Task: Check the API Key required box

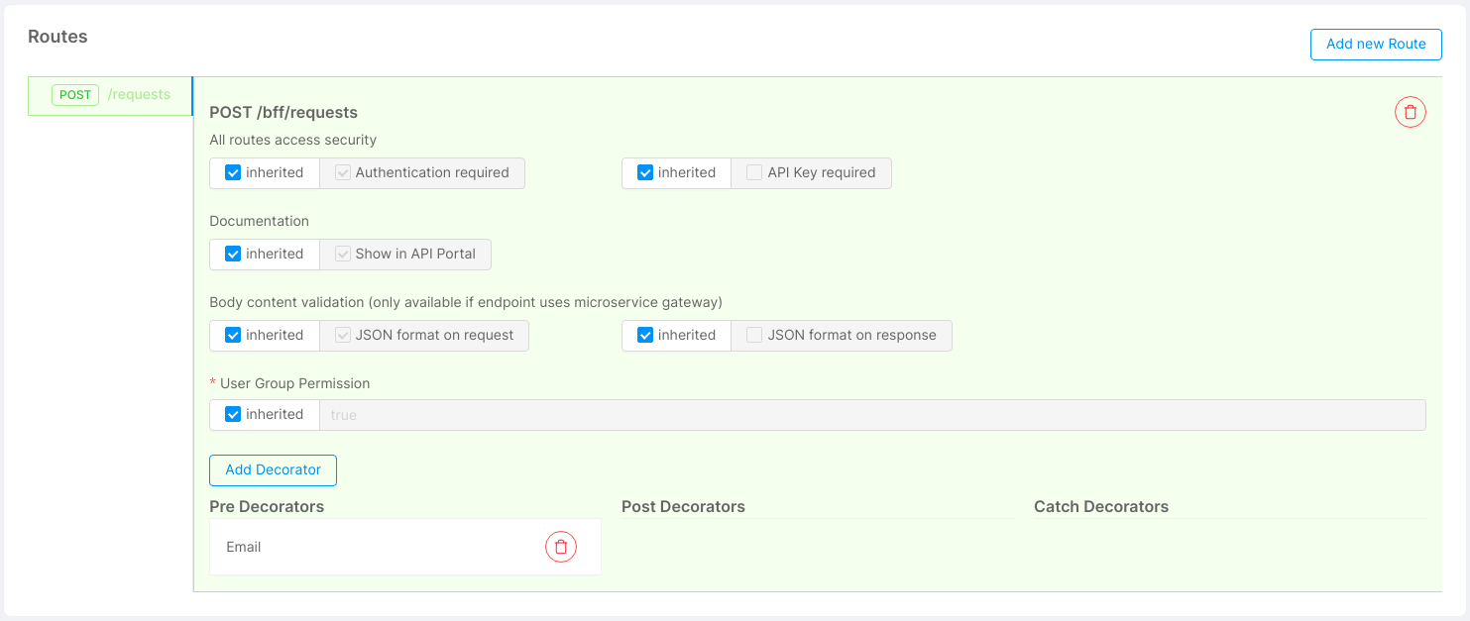Action: tap(753, 172)
